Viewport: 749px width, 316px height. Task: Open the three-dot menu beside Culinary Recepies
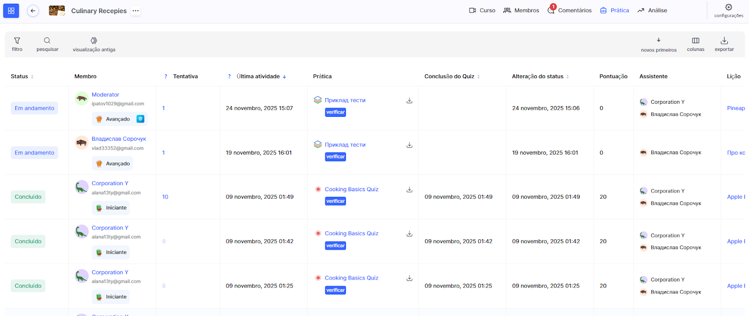(135, 11)
